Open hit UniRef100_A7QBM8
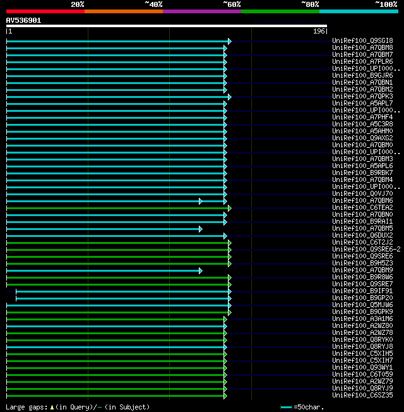 362,47
